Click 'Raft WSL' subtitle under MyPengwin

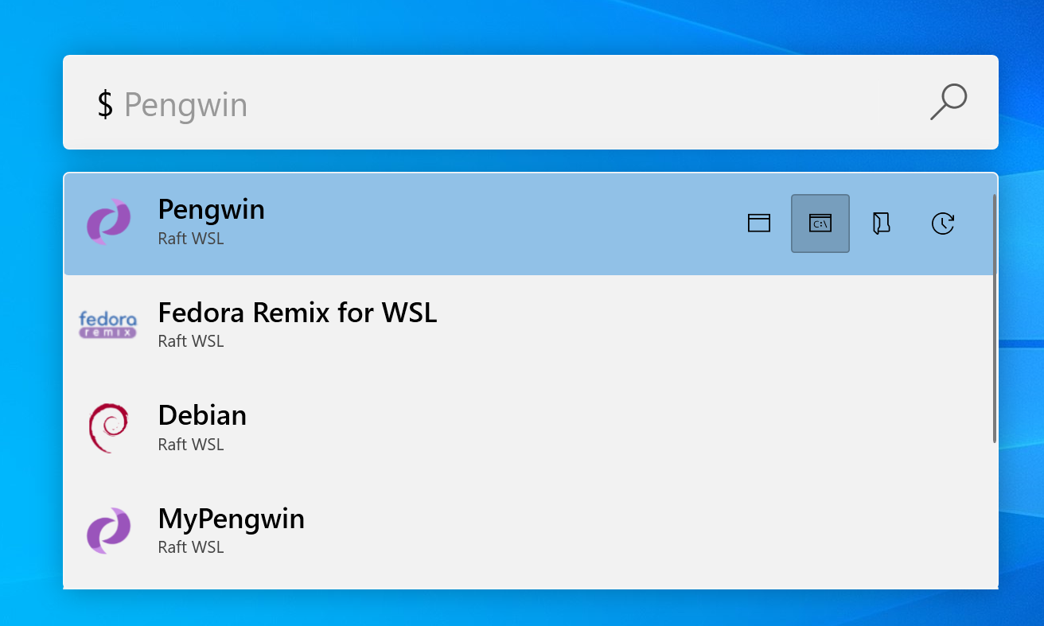pyautogui.click(x=191, y=547)
